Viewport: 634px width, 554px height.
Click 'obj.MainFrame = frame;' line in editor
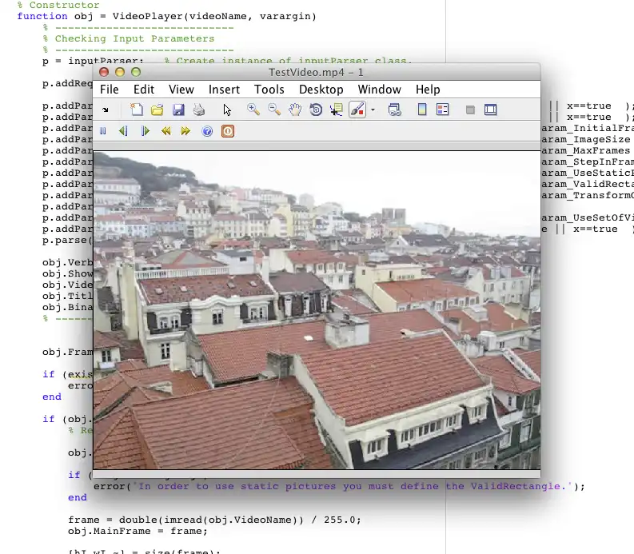[x=138, y=531]
